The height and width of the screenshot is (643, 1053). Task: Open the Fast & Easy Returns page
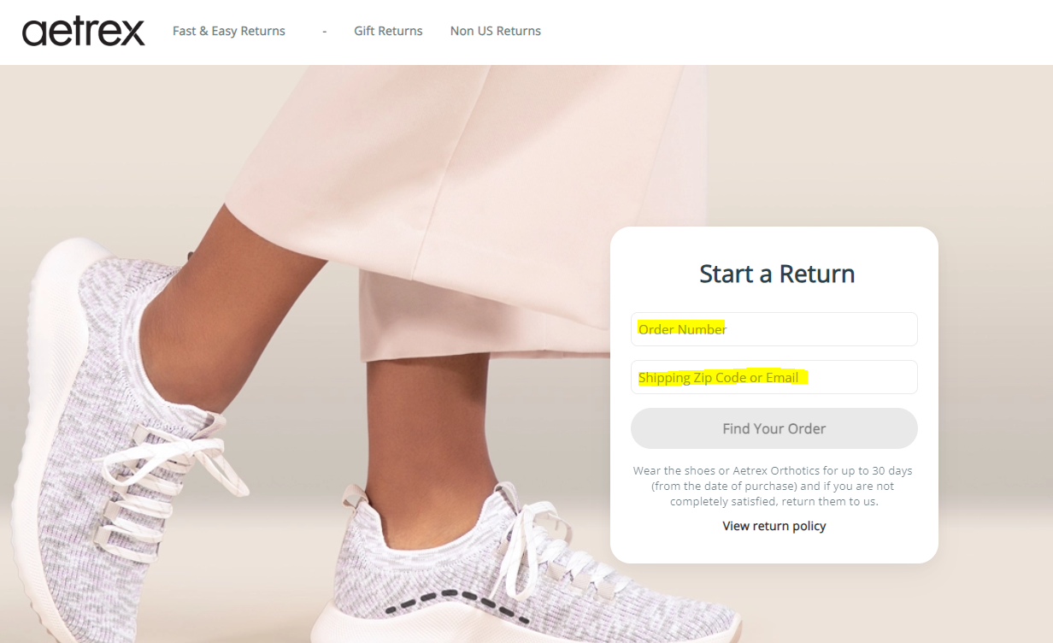(229, 31)
